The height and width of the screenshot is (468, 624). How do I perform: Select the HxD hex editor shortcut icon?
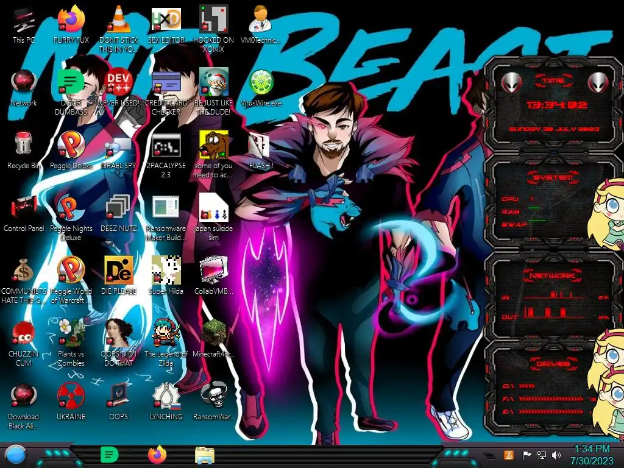click(x=166, y=19)
